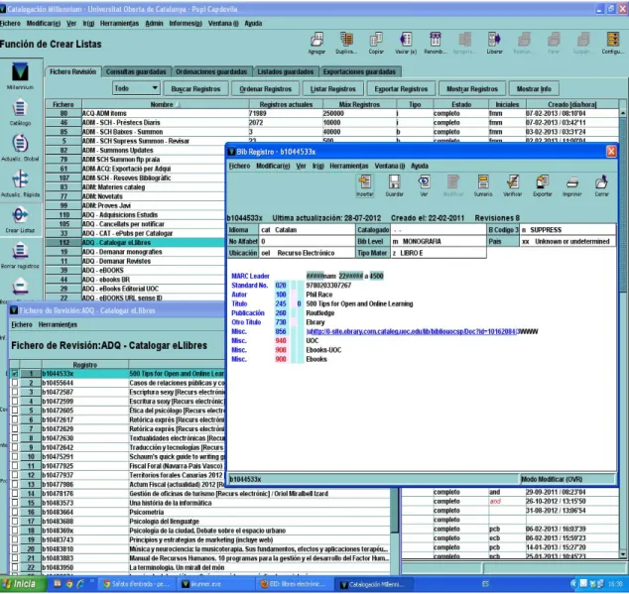Click the Listar Registros button
Image resolution: width=629 pixels, height=594 pixels.
333,88
